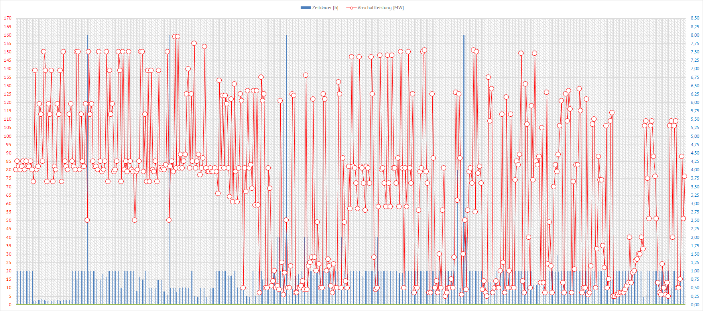Click the 8,50 label on right axis

pyautogui.click(x=695, y=18)
